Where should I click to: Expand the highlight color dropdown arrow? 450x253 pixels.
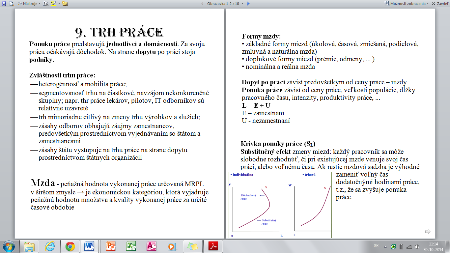pos(59,4)
